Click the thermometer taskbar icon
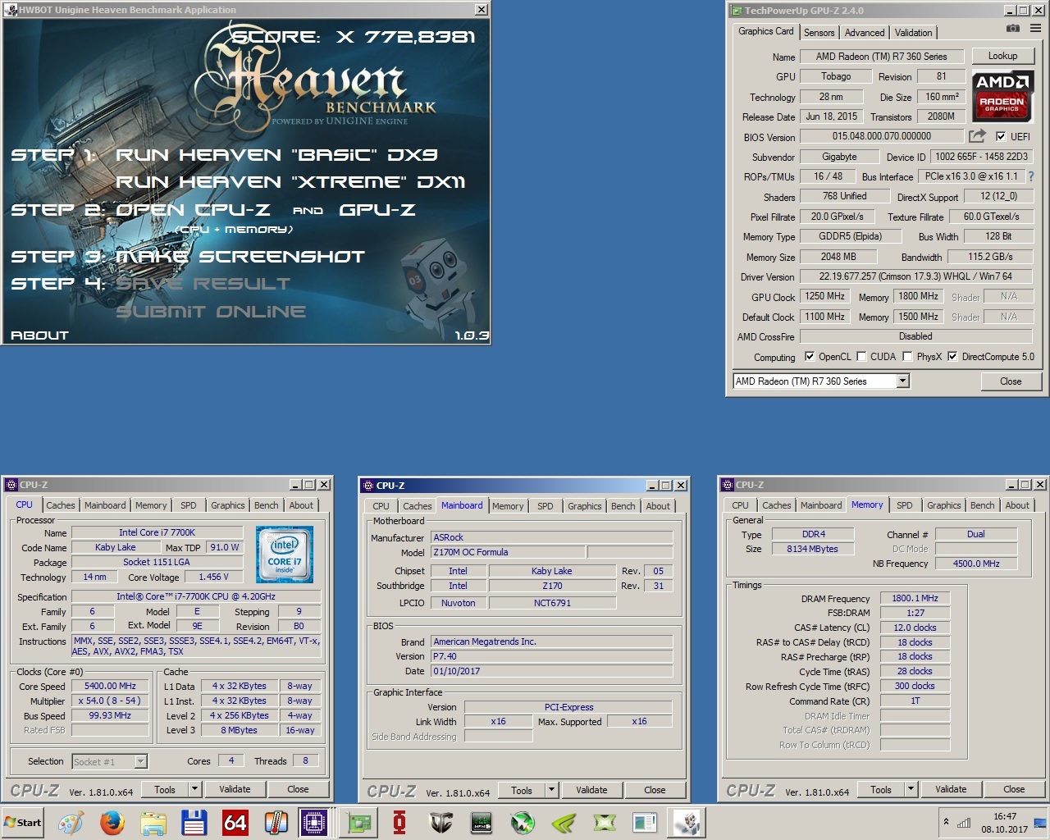The width and height of the screenshot is (1050, 840). 276,822
